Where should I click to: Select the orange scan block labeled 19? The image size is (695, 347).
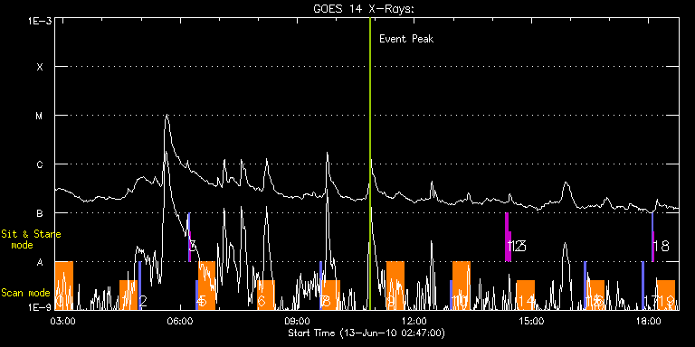[666, 295]
